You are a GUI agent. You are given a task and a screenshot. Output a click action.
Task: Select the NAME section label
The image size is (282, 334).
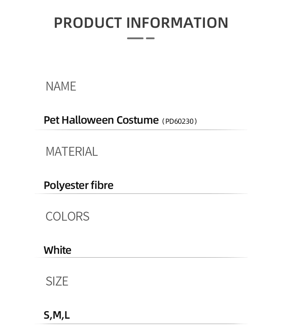tap(61, 86)
